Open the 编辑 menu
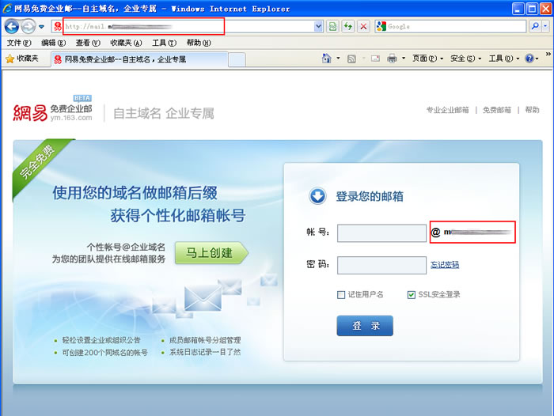Image resolution: width=554 pixels, height=416 pixels. click(x=53, y=43)
